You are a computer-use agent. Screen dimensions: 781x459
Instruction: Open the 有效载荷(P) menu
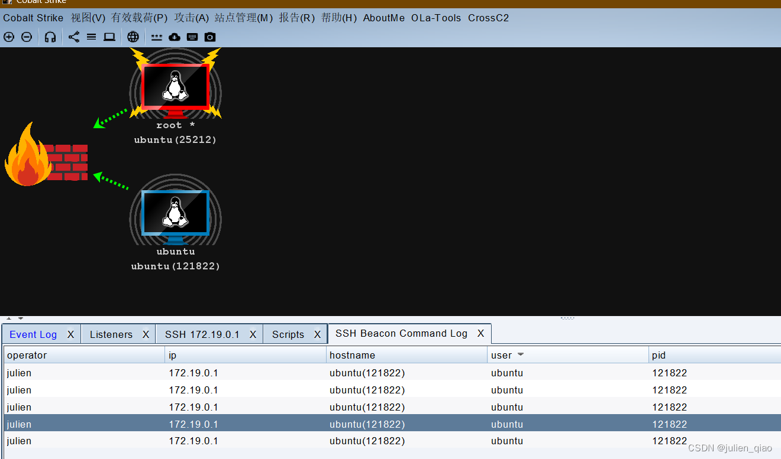pyautogui.click(x=140, y=18)
